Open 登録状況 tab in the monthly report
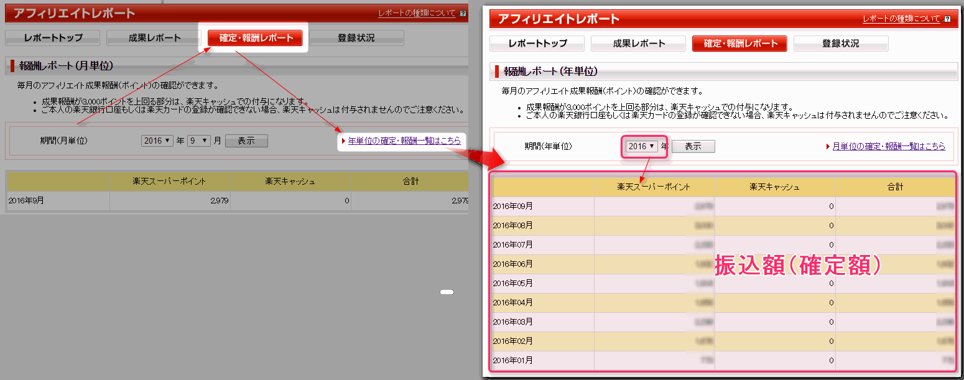Screen dimensions: 964x380 (356, 38)
